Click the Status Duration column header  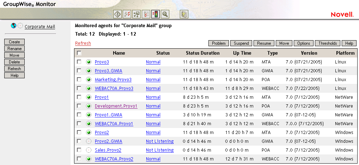(203, 53)
